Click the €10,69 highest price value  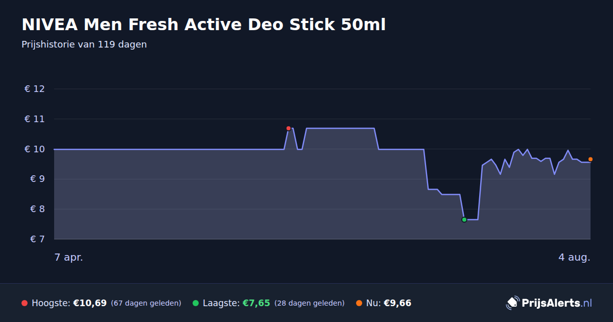click(x=90, y=303)
